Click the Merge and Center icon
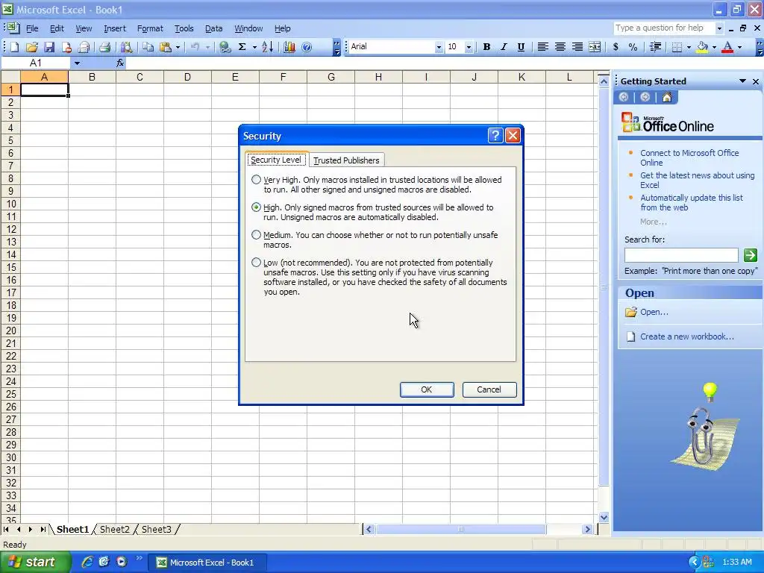The width and height of the screenshot is (764, 573). click(x=595, y=47)
